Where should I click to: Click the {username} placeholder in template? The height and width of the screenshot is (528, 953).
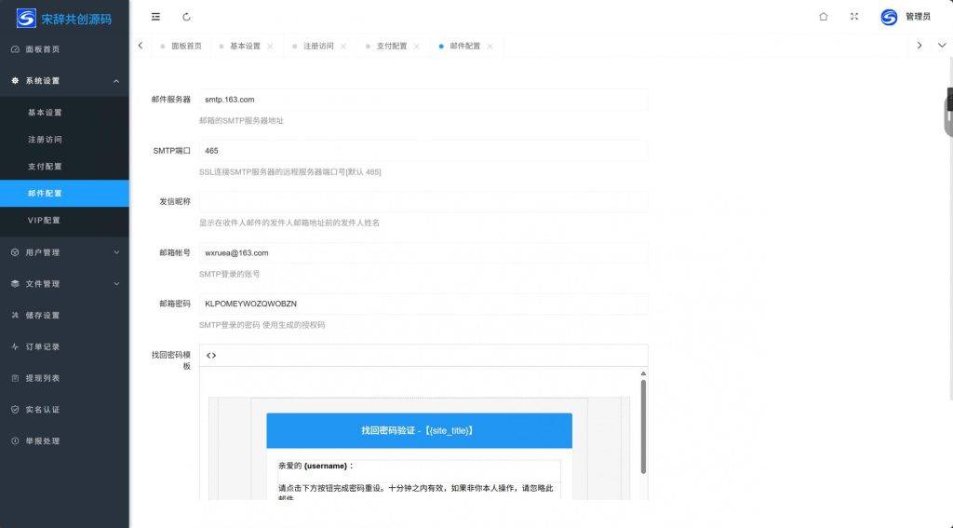coord(326,466)
